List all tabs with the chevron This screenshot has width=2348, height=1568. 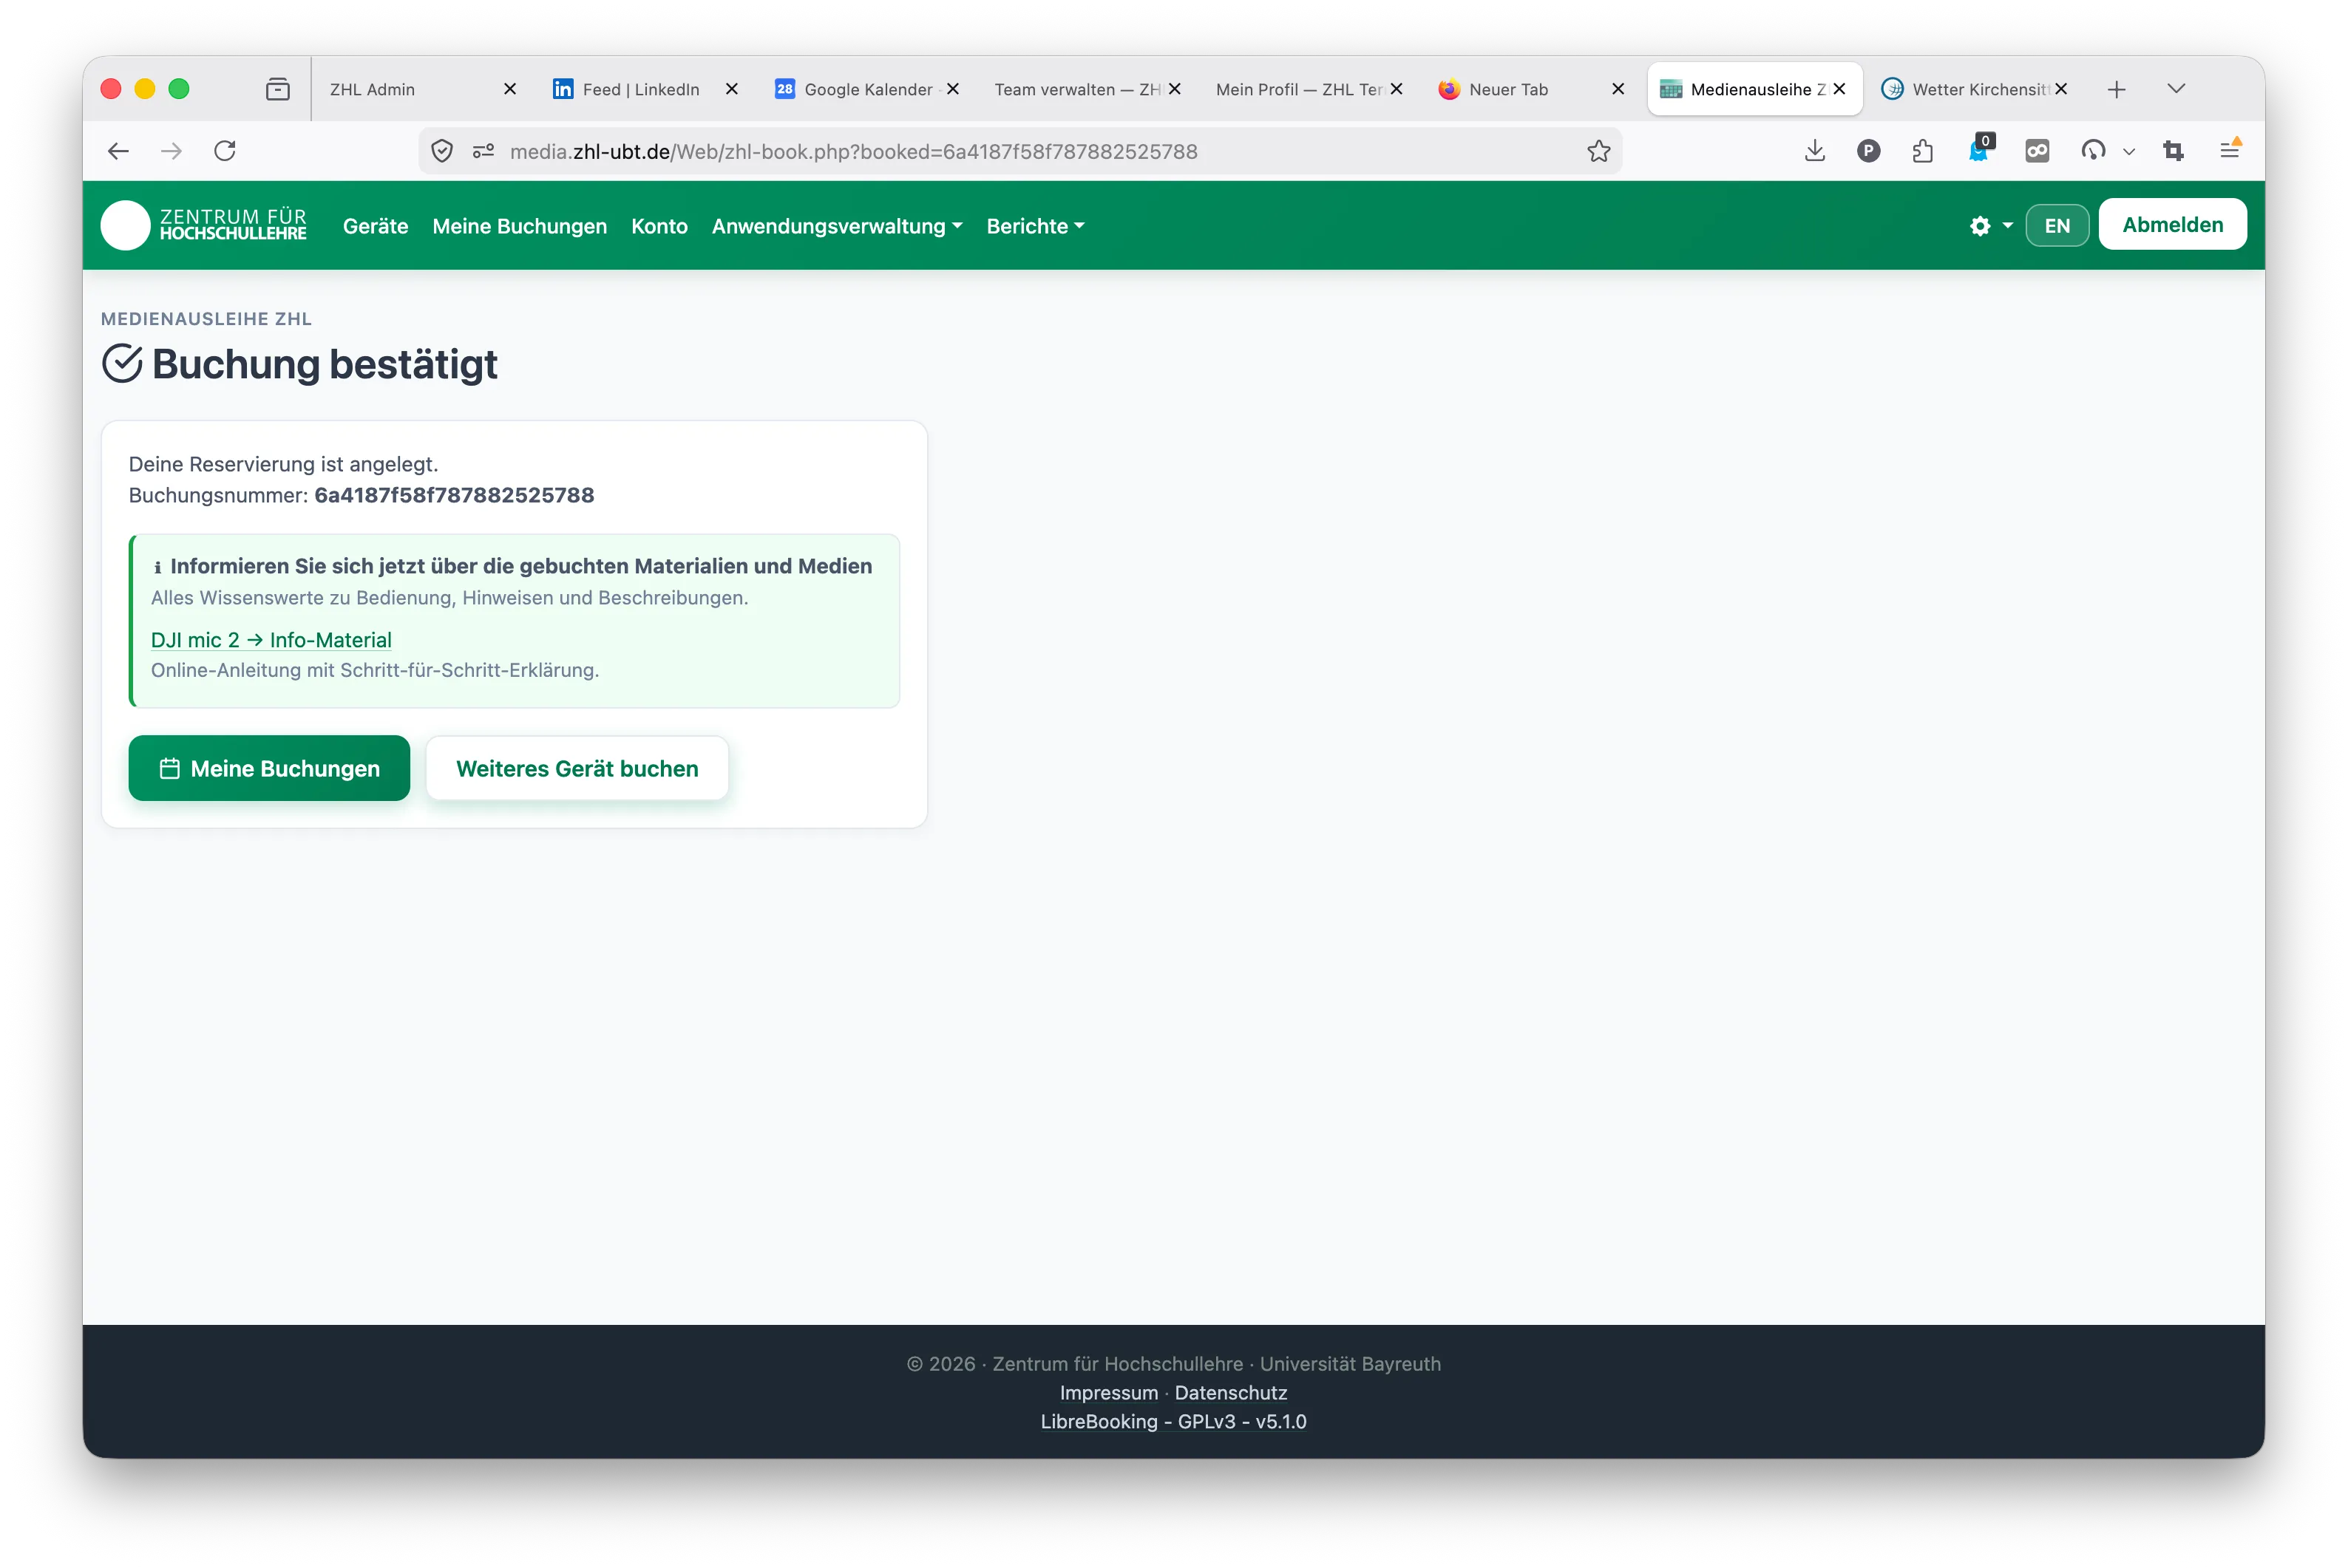2176,89
